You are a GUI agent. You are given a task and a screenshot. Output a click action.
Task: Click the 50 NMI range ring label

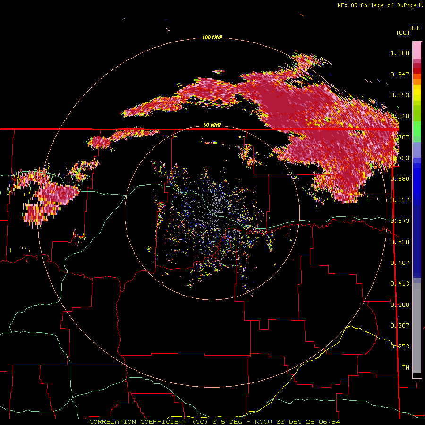[x=212, y=125]
